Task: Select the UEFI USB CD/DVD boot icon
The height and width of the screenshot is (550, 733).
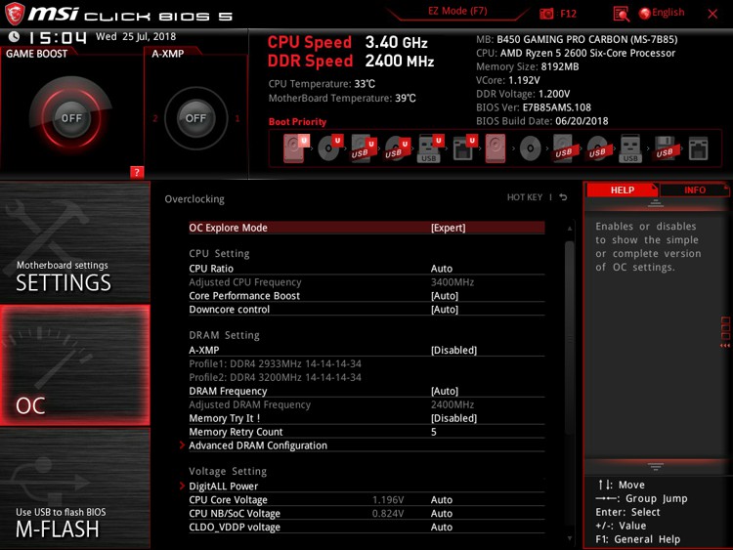Action: 397,148
